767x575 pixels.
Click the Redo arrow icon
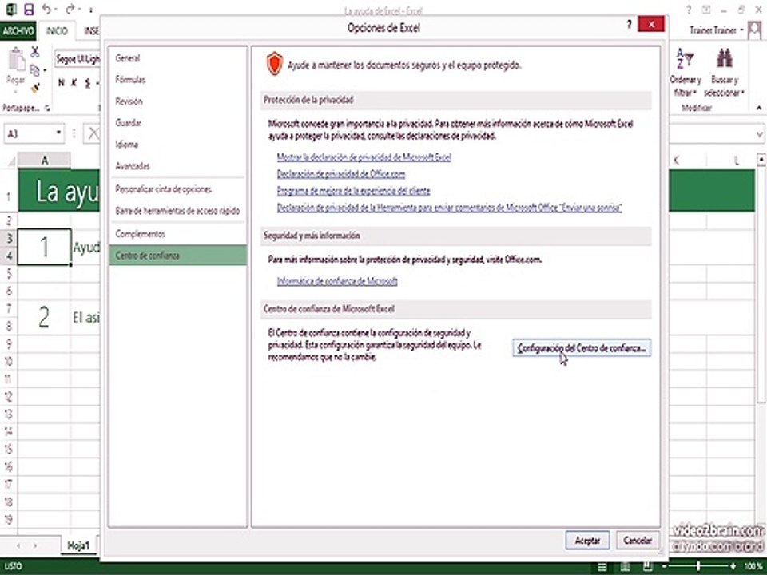[x=70, y=9]
